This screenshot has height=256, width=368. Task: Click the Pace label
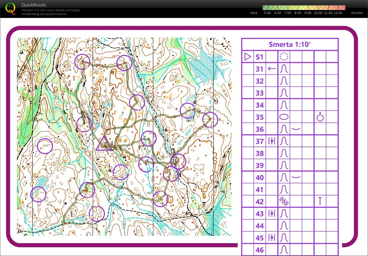point(254,13)
